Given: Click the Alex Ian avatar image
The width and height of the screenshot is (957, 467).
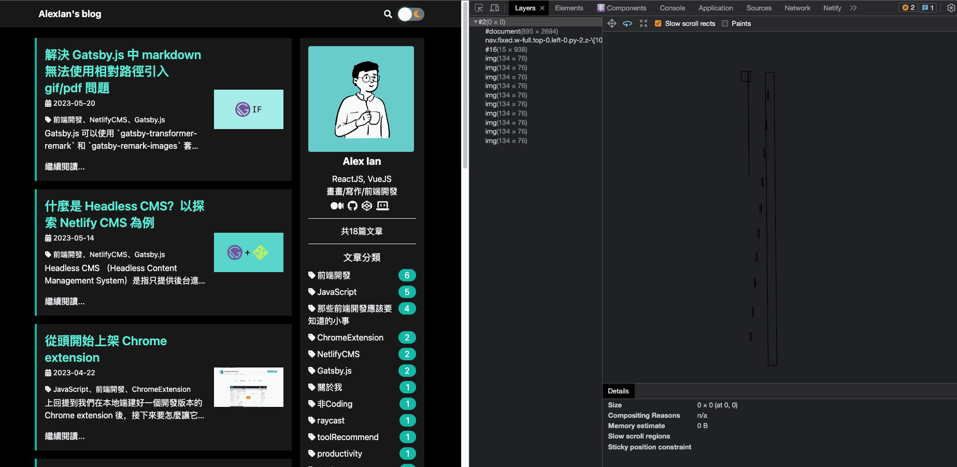Looking at the screenshot, I should 361,99.
